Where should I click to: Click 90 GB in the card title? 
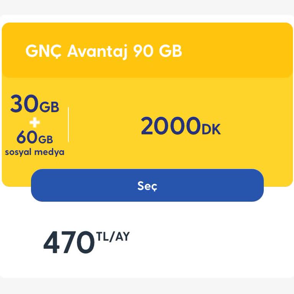pyautogui.click(x=158, y=51)
